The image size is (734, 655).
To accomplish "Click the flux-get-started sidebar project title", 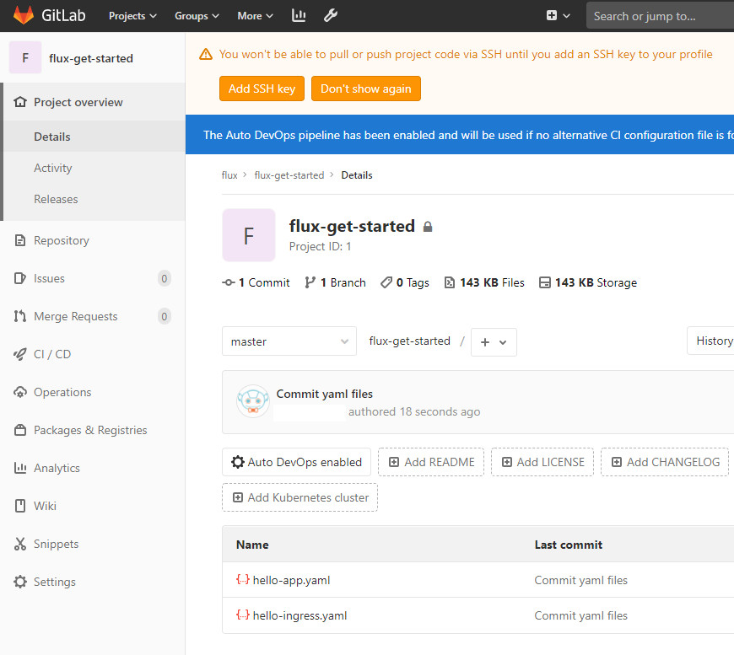I will (91, 58).
